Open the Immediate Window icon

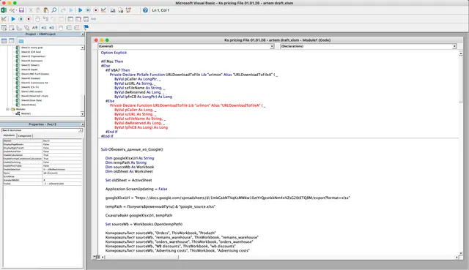pyautogui.click(x=78, y=19)
